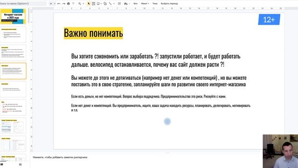Select the currently highlighted fourth slide thumbnail
This screenshot has width=298, height=168.
pos(13,71)
